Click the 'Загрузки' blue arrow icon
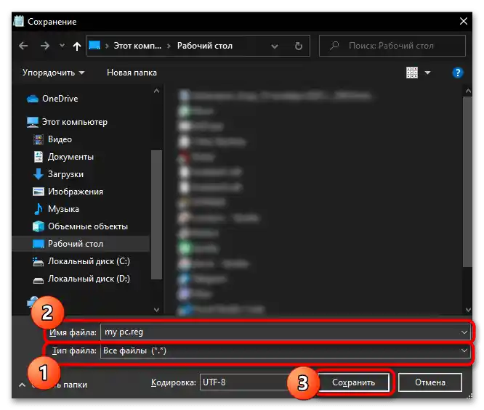Viewport: 484px width, 410px height. click(x=39, y=174)
